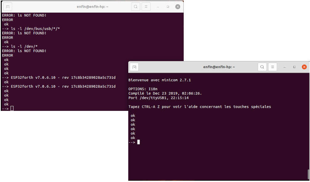
Task: Close the ESP32forth terminal window
Action: [x=177, y=7]
